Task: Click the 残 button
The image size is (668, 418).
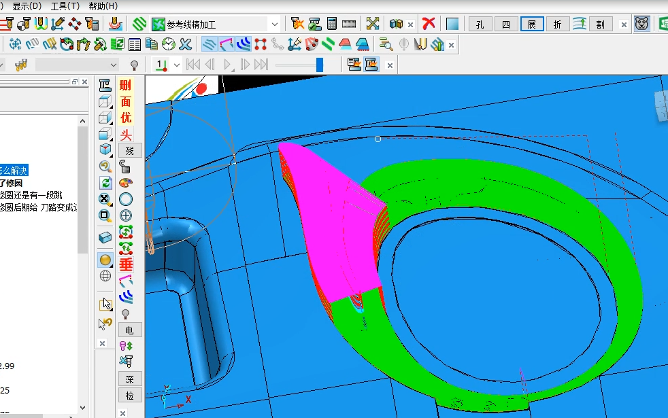Action: click(129, 151)
